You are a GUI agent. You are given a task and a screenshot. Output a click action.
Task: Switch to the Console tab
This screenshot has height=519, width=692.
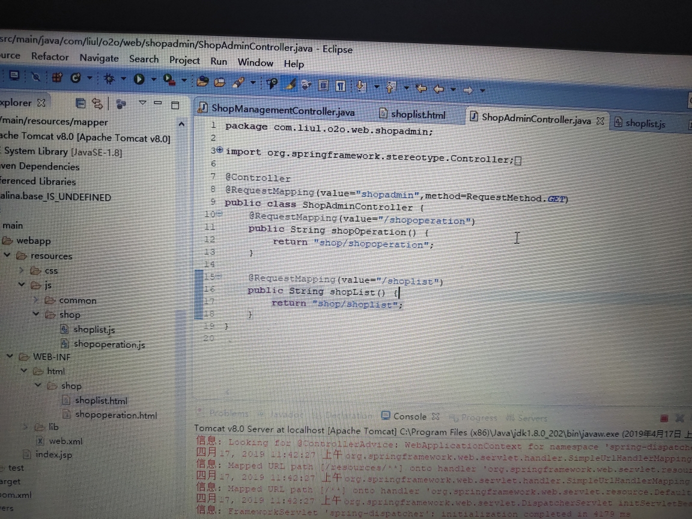tap(405, 416)
